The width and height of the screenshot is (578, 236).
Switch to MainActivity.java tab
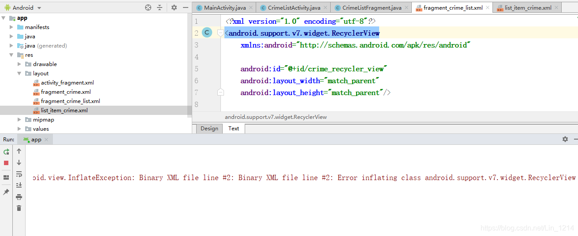224,7
